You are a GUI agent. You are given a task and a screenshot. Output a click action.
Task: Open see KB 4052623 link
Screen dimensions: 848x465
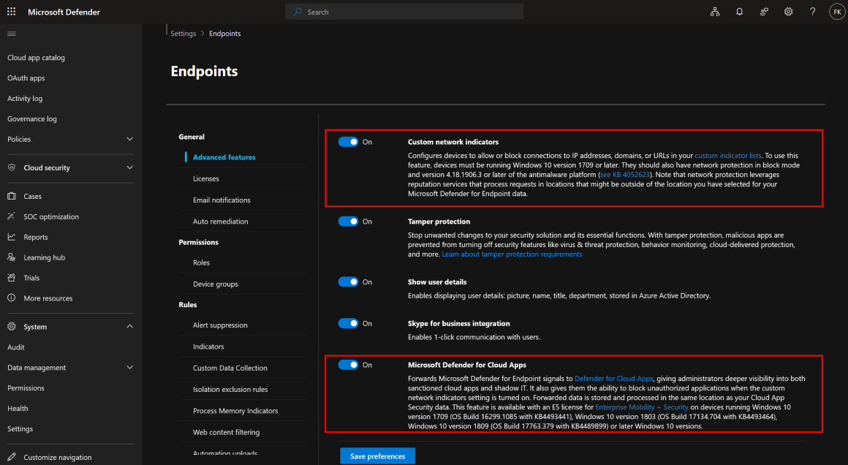click(624, 175)
